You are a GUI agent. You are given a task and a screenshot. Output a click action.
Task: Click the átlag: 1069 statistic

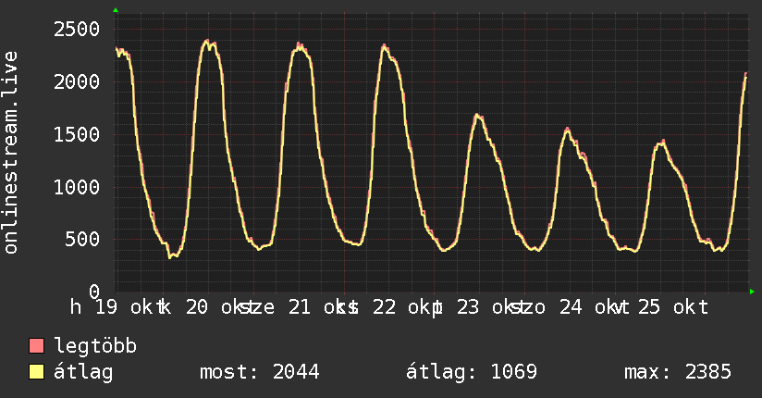point(472,372)
